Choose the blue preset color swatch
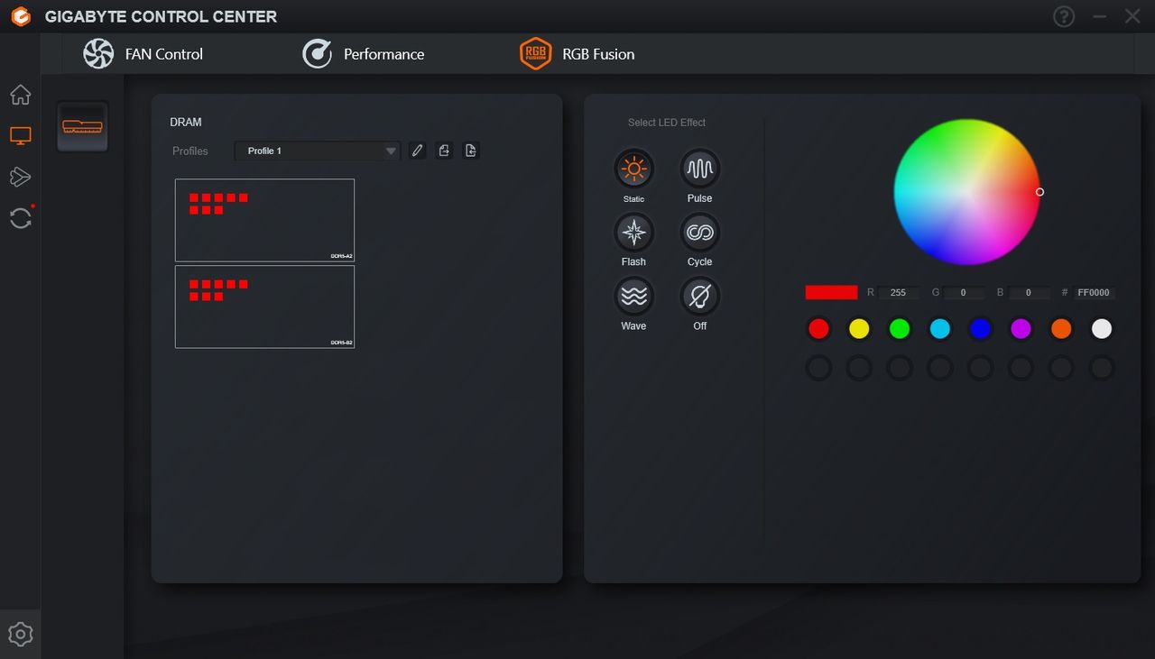 click(980, 329)
